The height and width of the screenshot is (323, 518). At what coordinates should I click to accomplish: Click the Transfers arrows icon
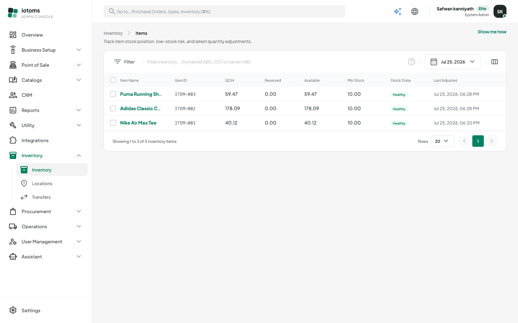click(x=24, y=197)
